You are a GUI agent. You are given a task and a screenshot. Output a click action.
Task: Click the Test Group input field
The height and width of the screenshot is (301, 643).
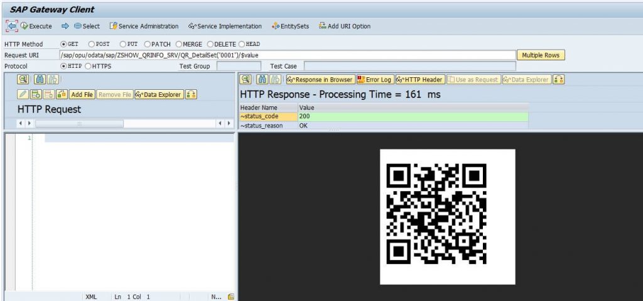(x=239, y=66)
